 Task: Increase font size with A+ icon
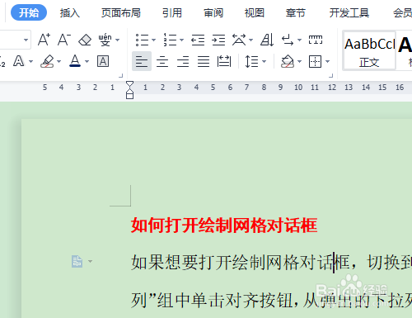pyautogui.click(x=44, y=40)
